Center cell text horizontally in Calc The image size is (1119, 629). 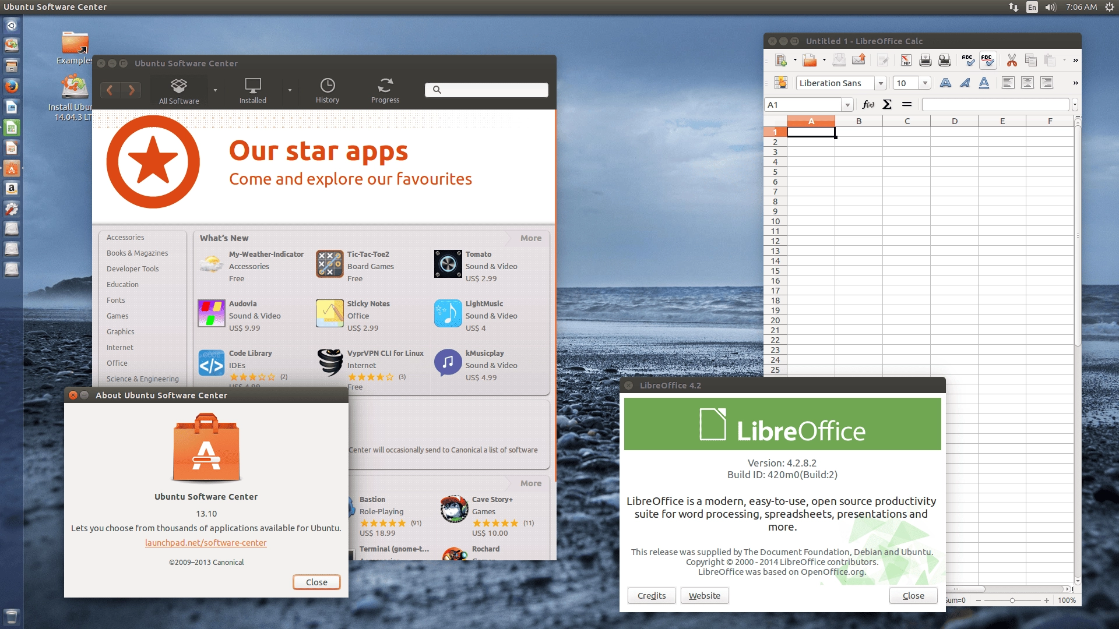click(x=1027, y=83)
